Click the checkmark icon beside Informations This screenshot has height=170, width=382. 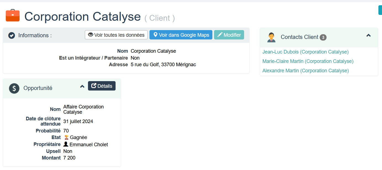pos(12,35)
